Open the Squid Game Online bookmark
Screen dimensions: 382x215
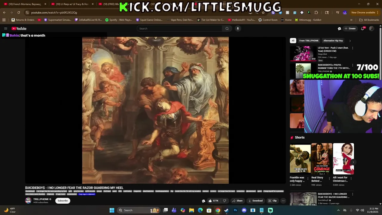pos(149,20)
